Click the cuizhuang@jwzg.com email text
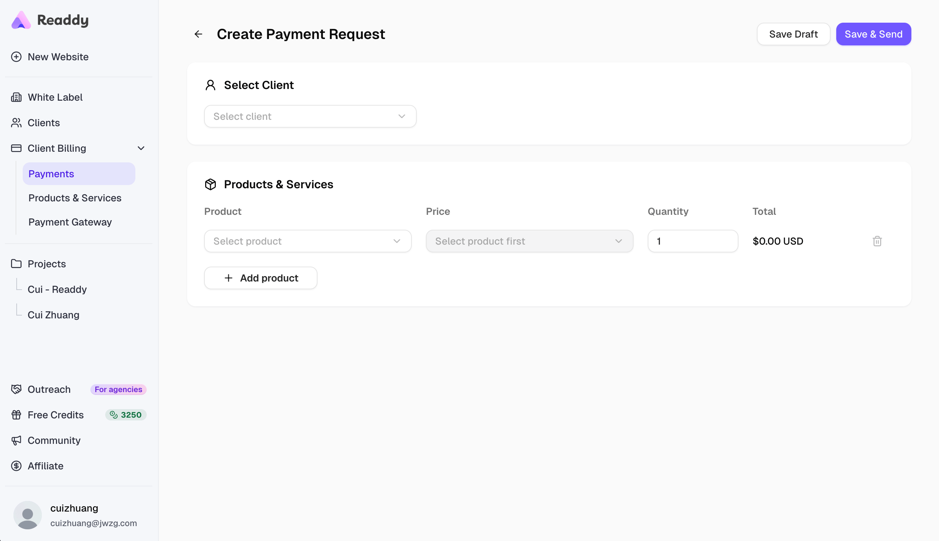 click(94, 523)
